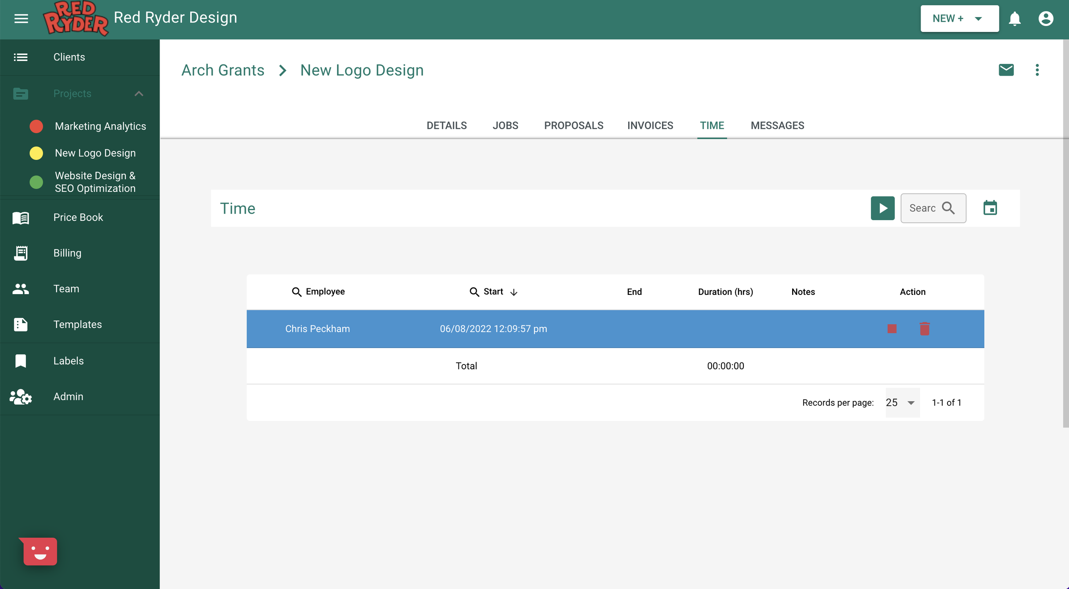Open Price Book in the sidebar

[x=78, y=217]
